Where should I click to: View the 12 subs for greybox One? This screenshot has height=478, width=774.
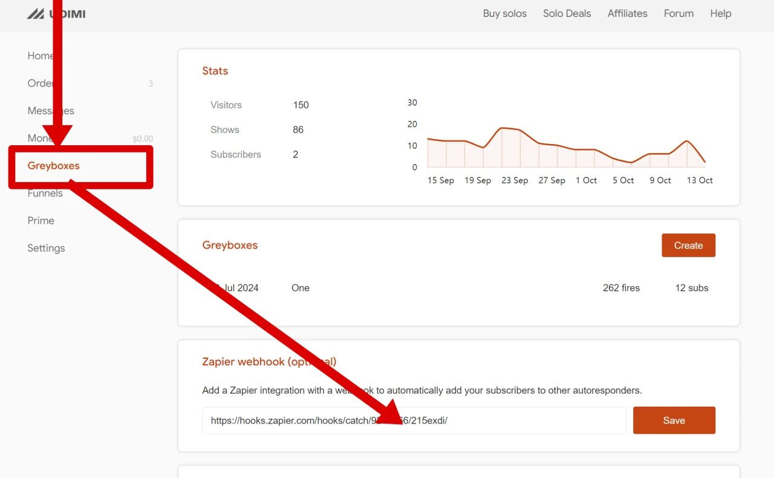pyautogui.click(x=691, y=288)
